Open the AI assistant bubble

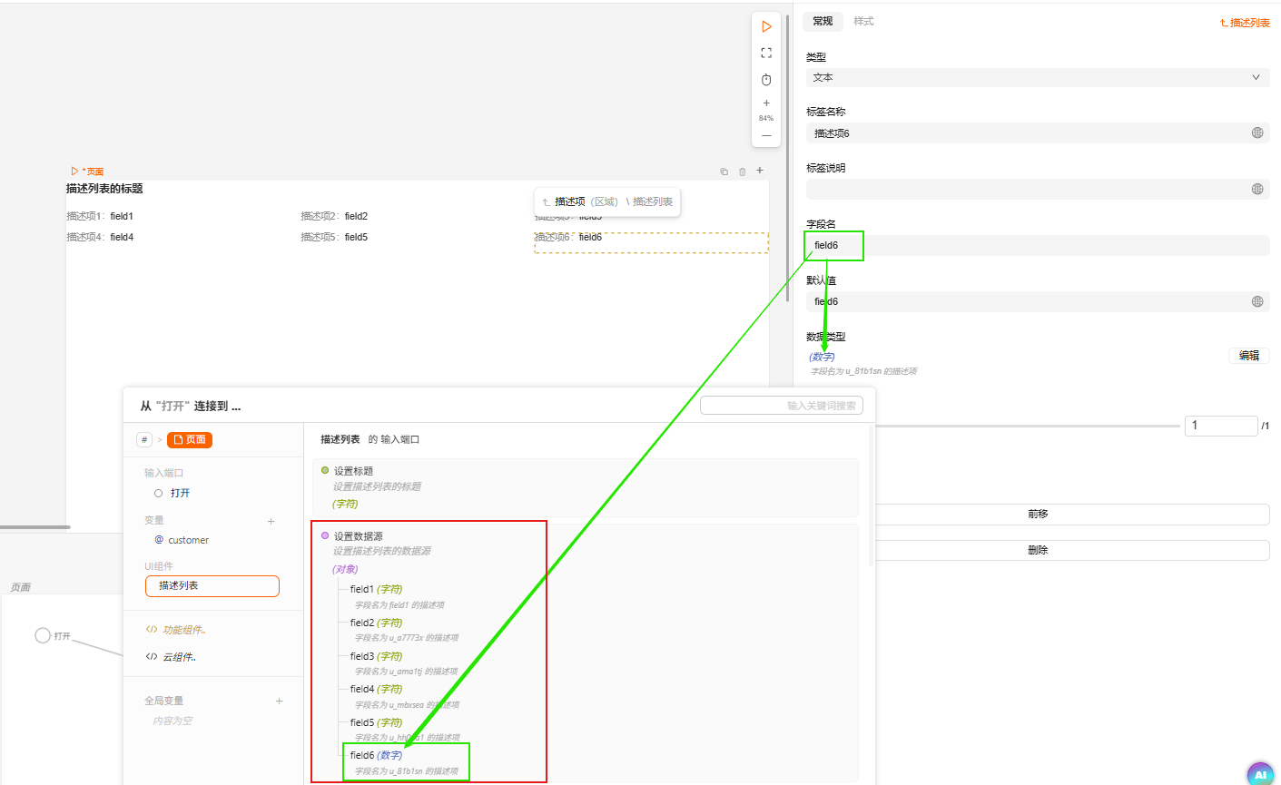point(1260,774)
